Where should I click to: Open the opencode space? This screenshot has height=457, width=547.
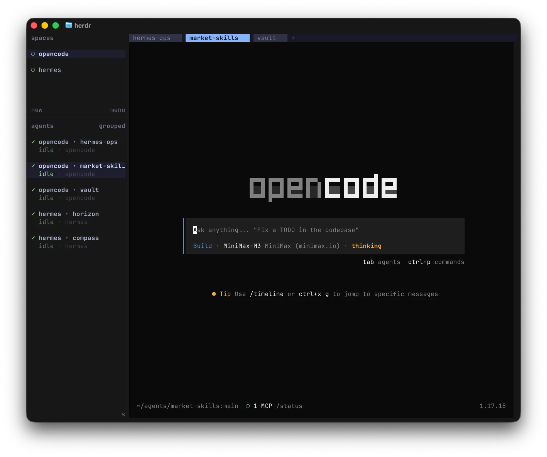pyautogui.click(x=76, y=54)
